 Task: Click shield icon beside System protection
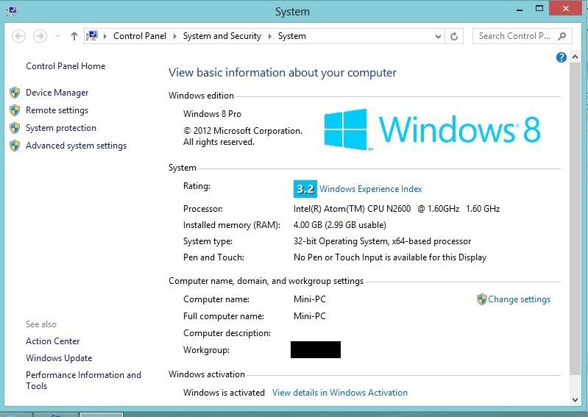(x=15, y=128)
